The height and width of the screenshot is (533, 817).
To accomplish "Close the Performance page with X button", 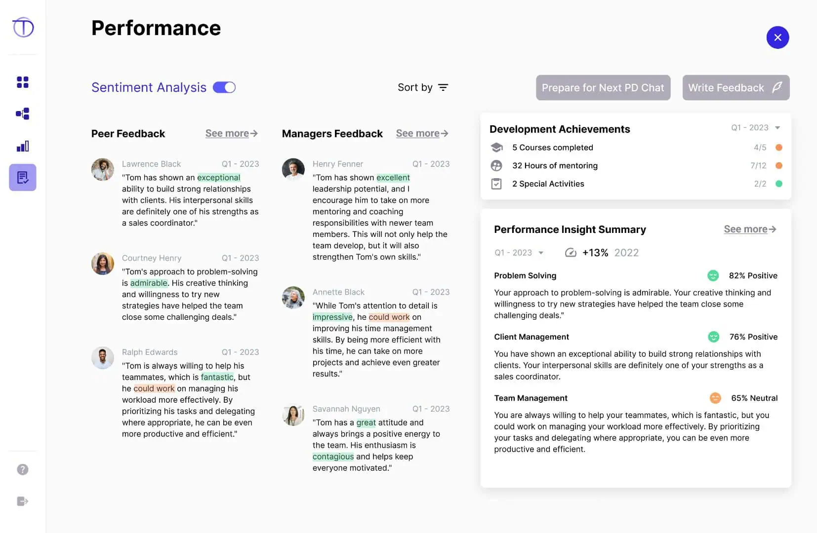I will (777, 38).
